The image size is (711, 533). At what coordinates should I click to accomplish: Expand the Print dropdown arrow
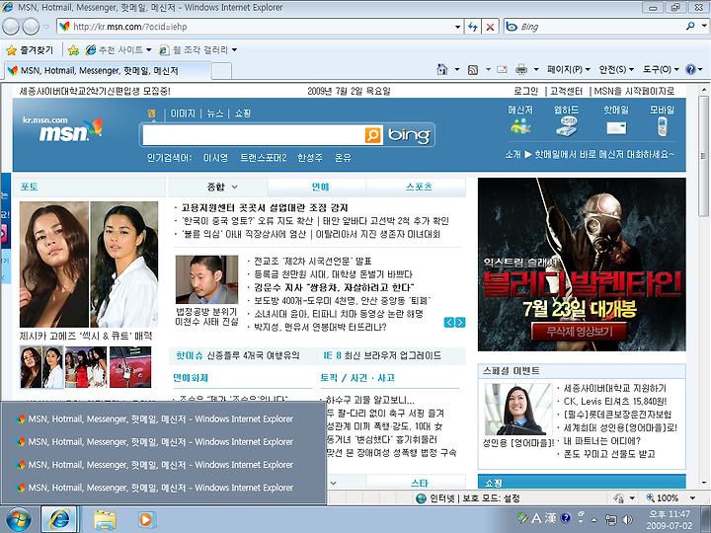(536, 69)
